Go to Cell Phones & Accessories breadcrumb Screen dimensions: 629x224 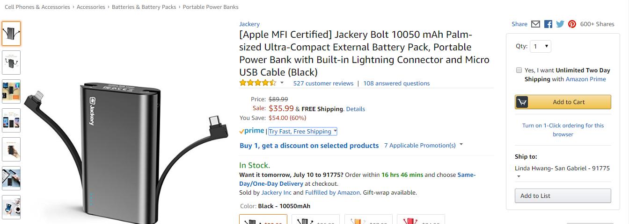pyautogui.click(x=37, y=7)
